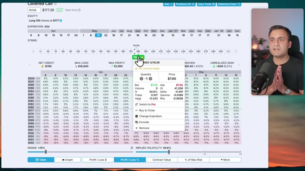Viewport: 305px width, 171px height.
Task: Click the OI 41,206 value
Action: [x=179, y=88]
